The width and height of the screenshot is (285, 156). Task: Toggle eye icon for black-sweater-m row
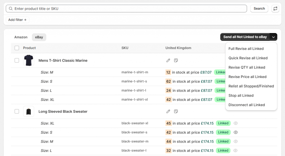point(236,142)
